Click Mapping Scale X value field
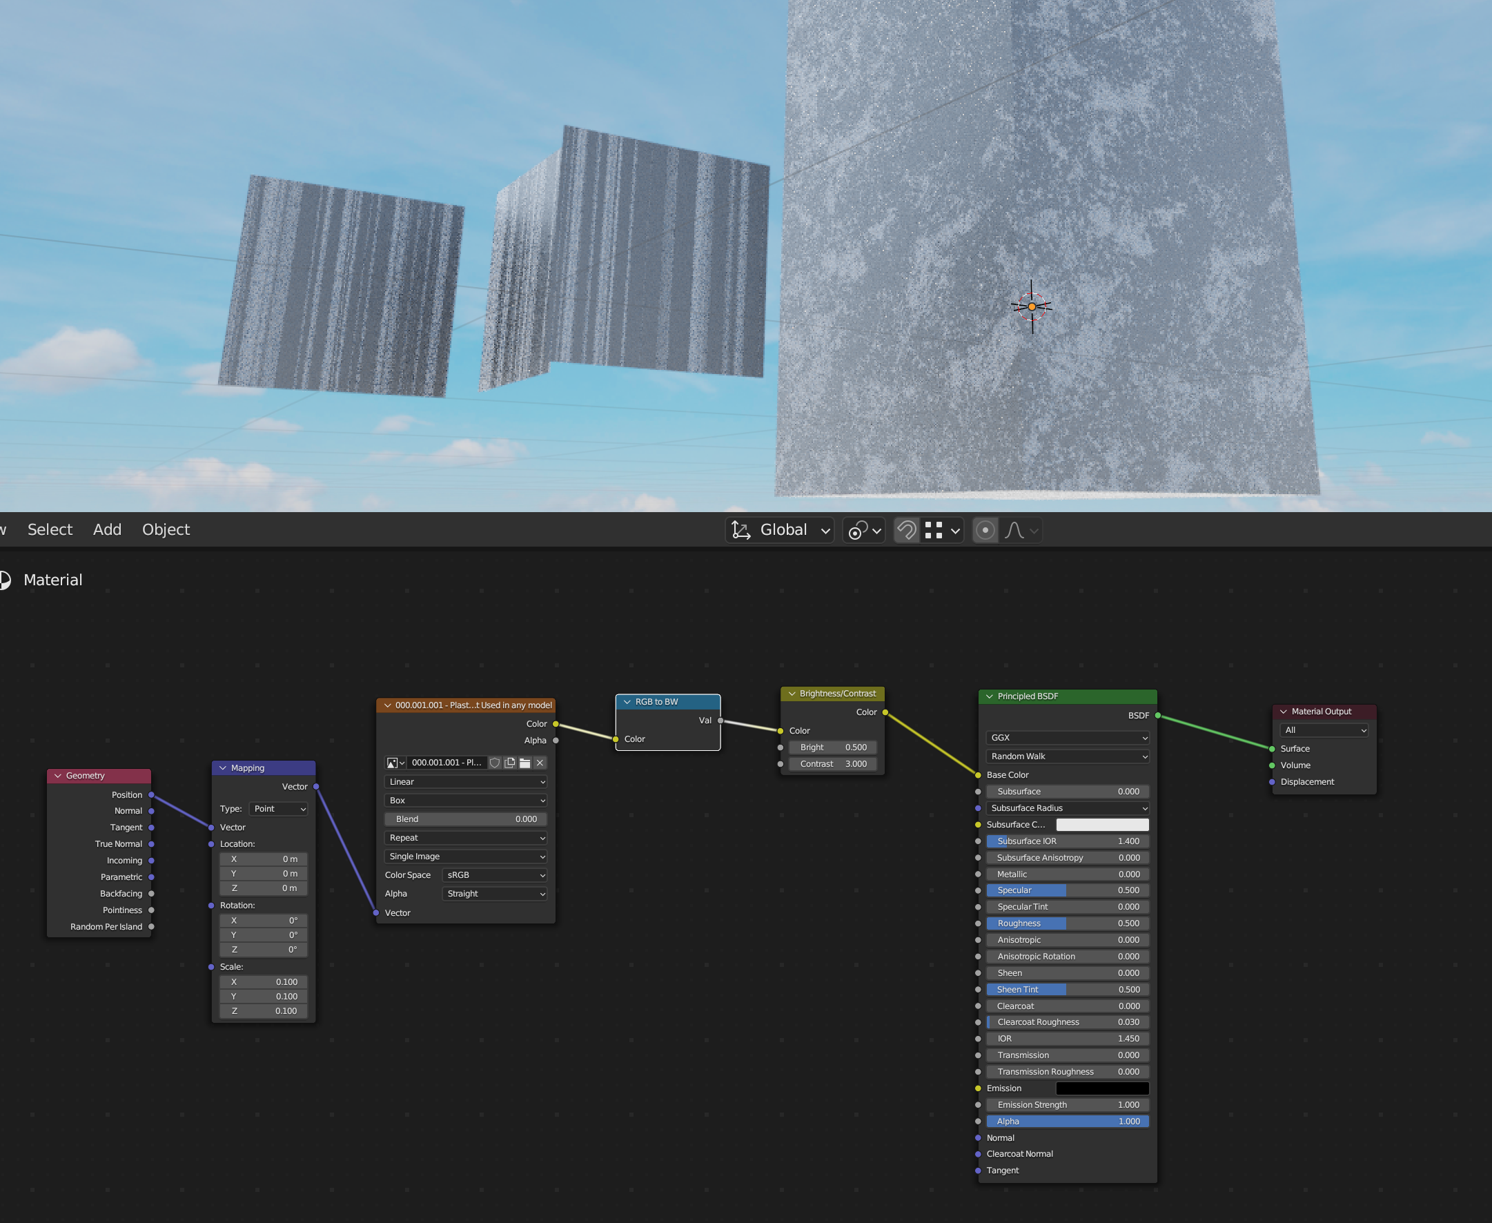1492x1223 pixels. (x=264, y=981)
